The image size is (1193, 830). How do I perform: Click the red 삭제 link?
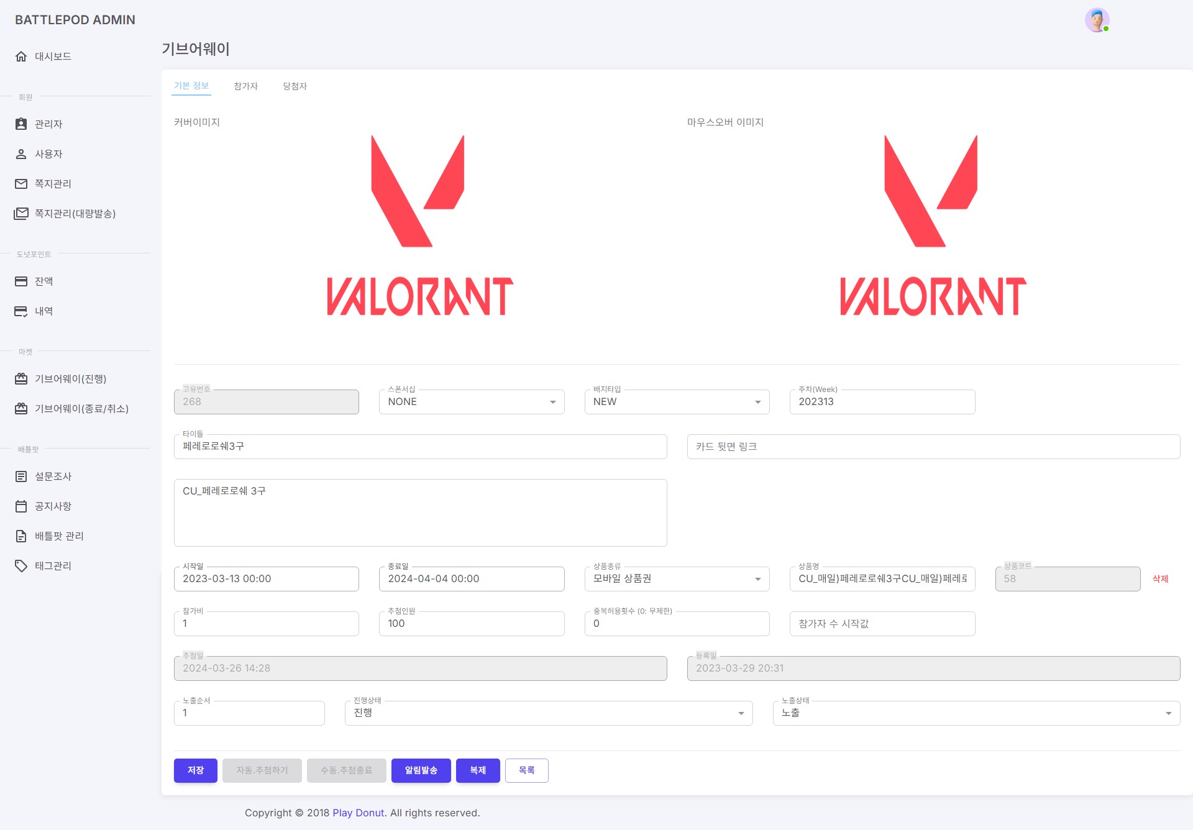click(1160, 579)
